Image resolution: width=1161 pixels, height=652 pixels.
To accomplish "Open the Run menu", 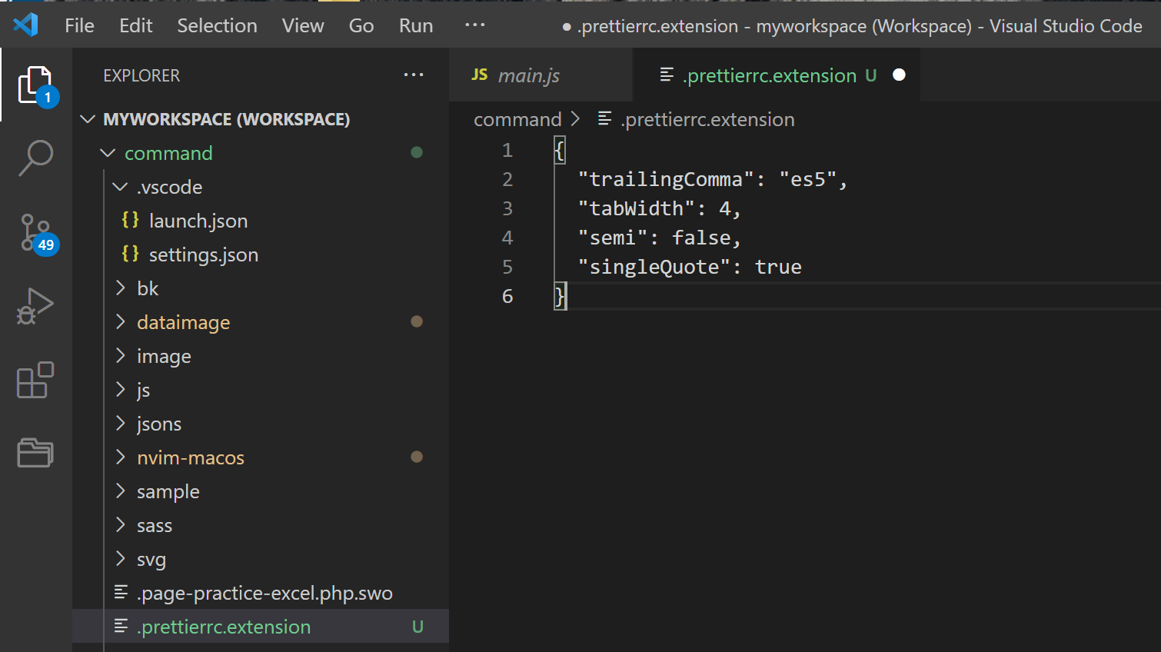I will 415,25.
